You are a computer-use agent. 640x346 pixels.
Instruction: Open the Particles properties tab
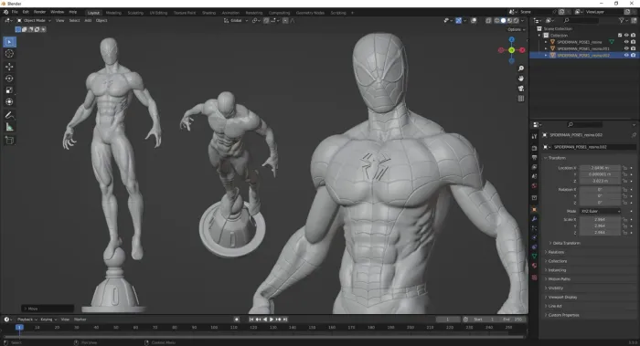pyautogui.click(x=534, y=228)
